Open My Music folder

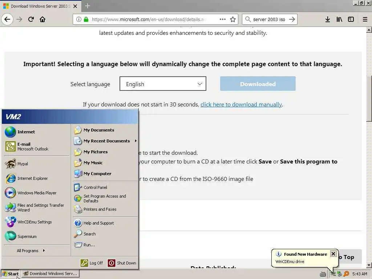click(105, 163)
